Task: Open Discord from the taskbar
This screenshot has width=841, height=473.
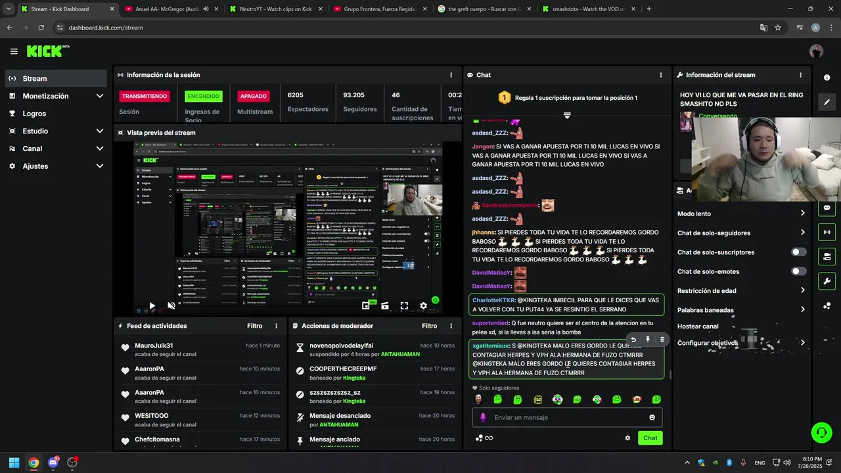Action: click(x=53, y=462)
